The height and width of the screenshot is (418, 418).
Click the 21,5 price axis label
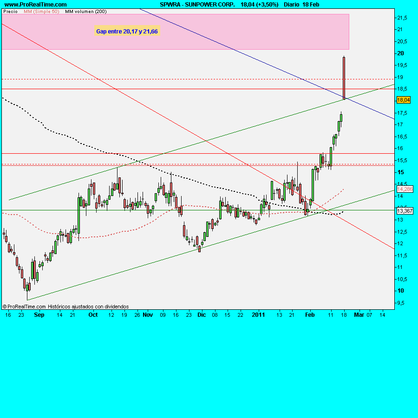402,18
